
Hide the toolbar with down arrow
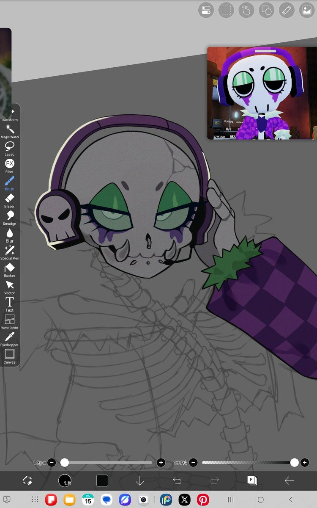coord(139,480)
